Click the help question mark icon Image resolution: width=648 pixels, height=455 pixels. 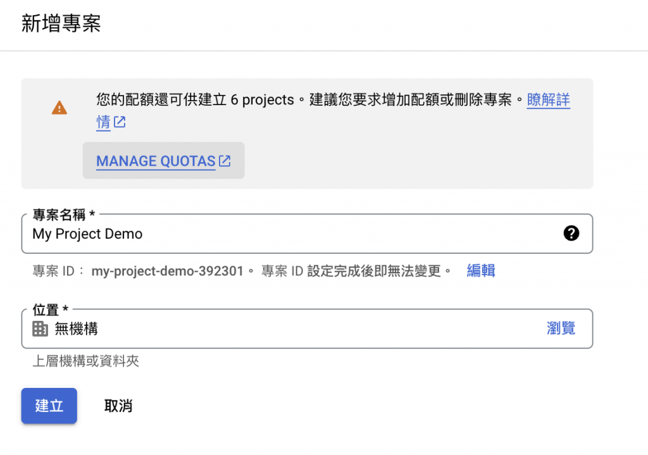(571, 234)
